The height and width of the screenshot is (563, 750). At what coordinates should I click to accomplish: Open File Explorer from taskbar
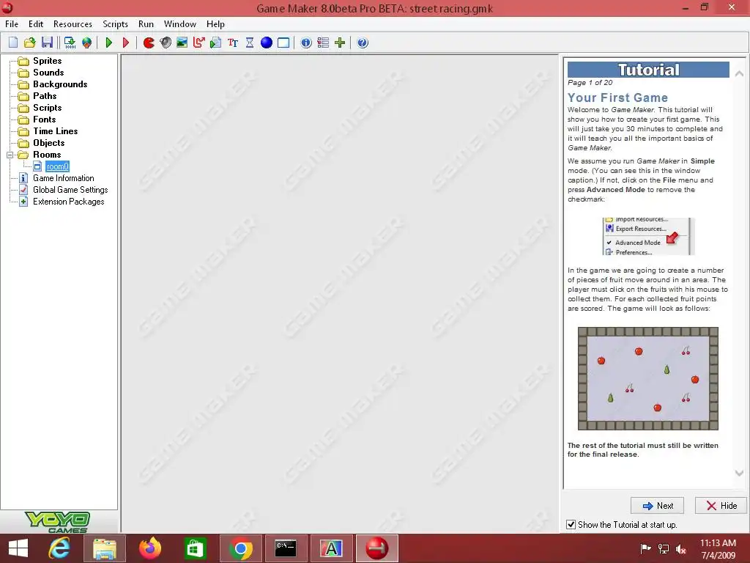(x=105, y=548)
